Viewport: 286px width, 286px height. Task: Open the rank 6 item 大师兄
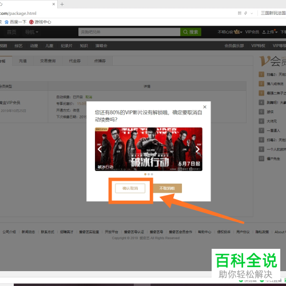click(272, 121)
